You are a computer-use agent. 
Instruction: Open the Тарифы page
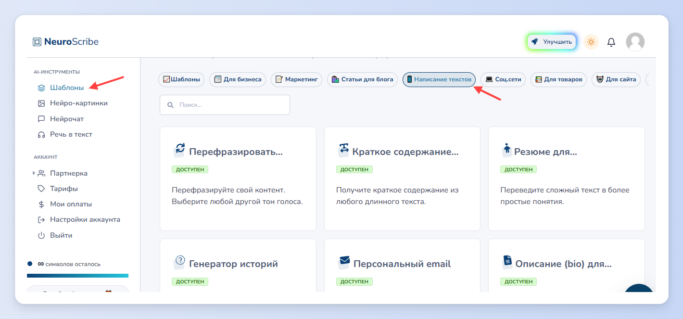tap(64, 189)
